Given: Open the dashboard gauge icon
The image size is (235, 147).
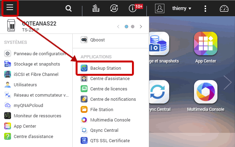Looking at the screenshot, I should pos(224,8).
